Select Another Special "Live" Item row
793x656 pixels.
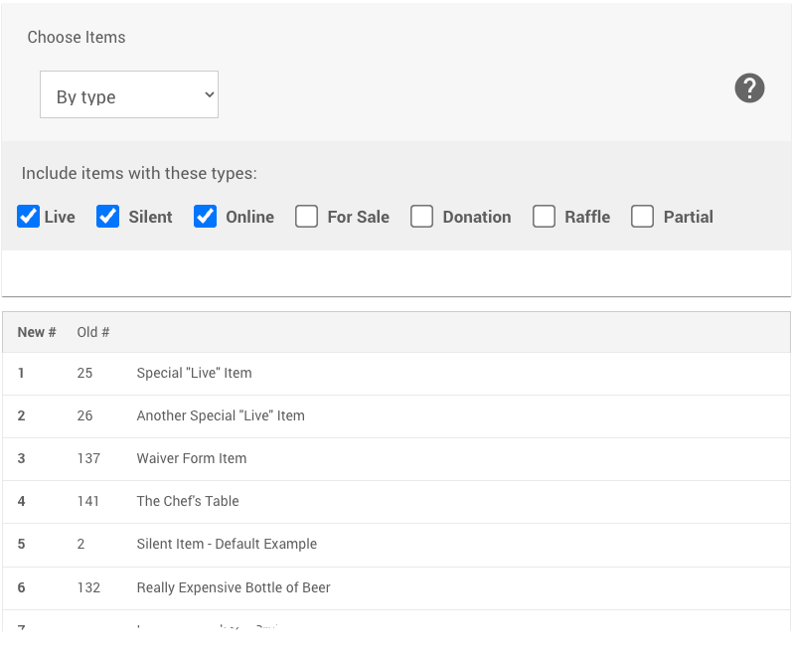coord(221,416)
